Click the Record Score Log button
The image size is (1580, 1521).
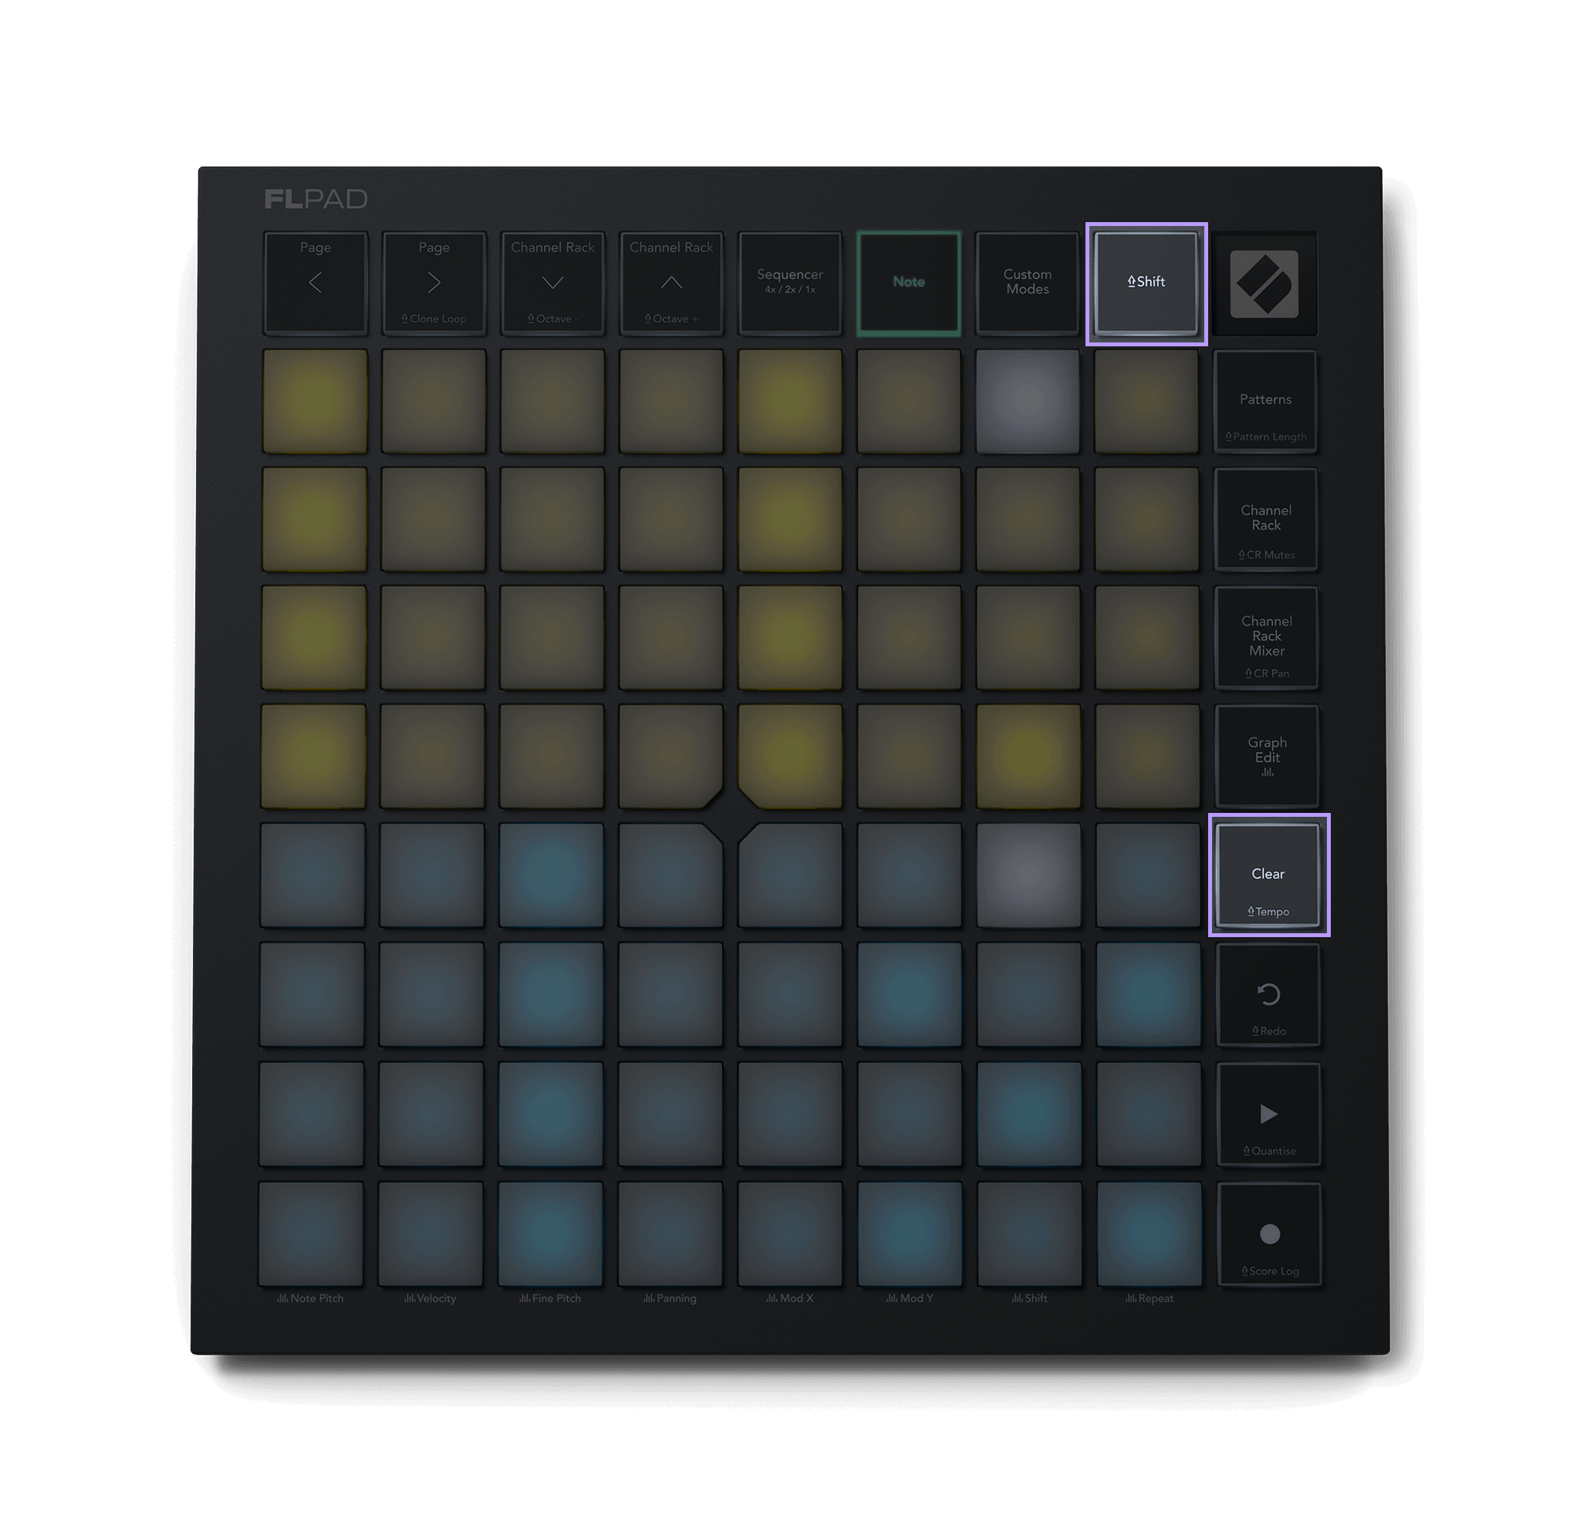pyautogui.click(x=1270, y=1234)
